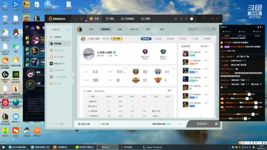This screenshot has width=267, height=150.
Task: Refresh the WeGame page
Action: (x=81, y=19)
